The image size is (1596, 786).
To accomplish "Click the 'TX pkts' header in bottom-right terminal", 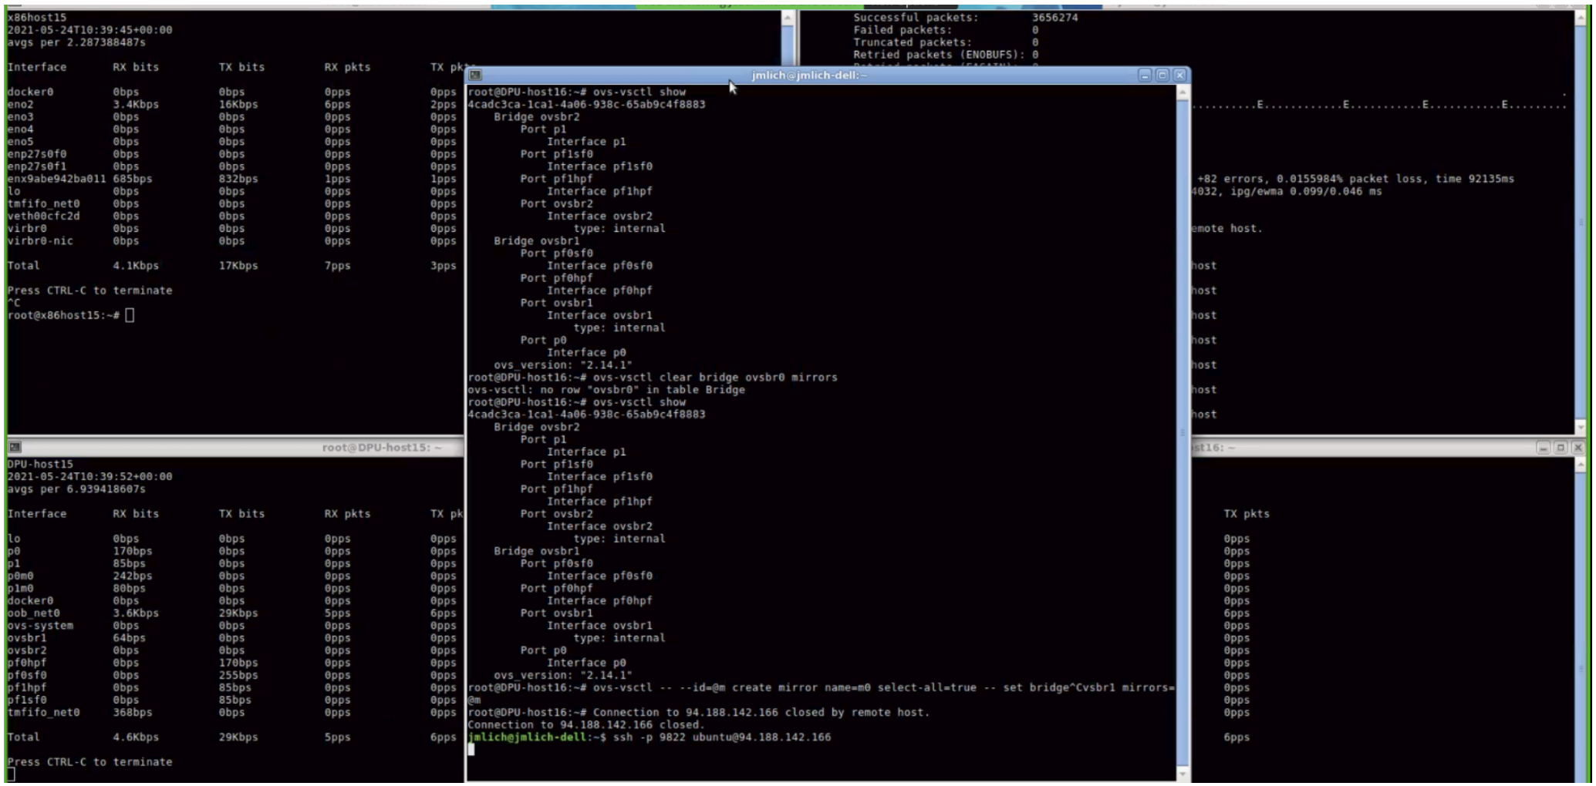I will [1247, 514].
